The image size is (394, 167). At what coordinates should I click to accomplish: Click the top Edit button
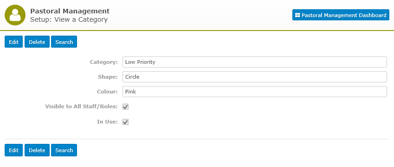pos(14,42)
